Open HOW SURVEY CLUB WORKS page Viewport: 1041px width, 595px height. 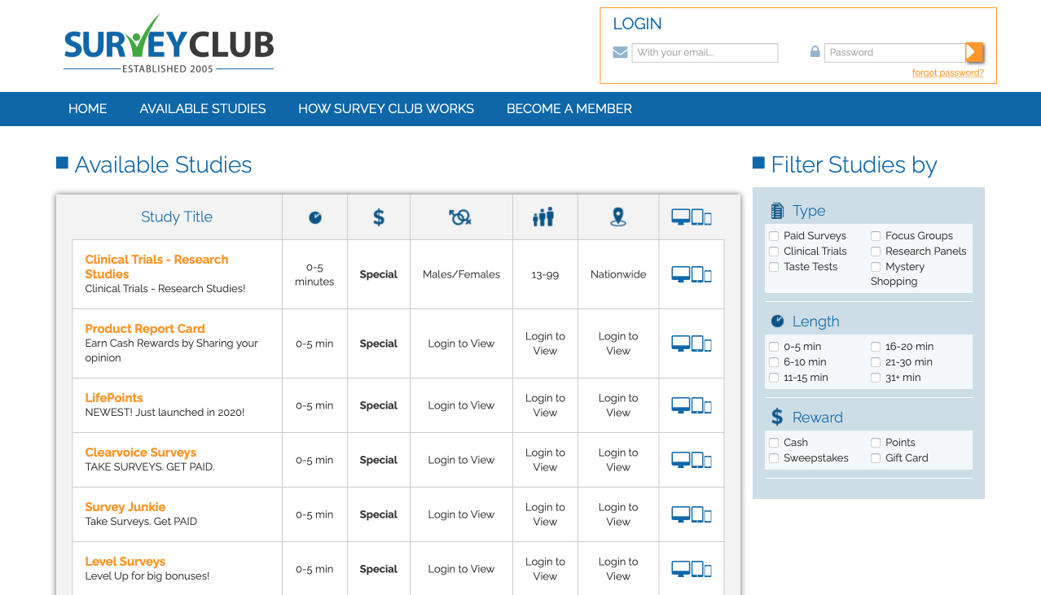386,109
